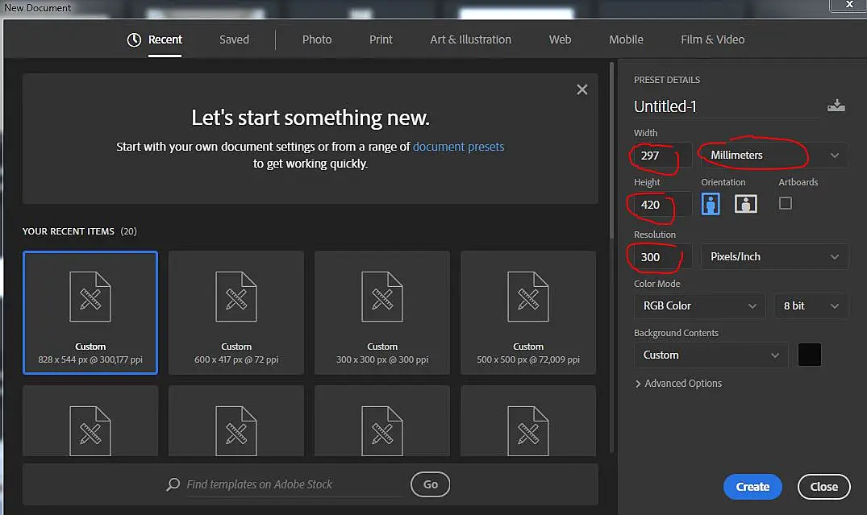Image resolution: width=867 pixels, height=515 pixels.
Task: Dismiss the 'Let's start something new' banner
Action: pos(581,89)
